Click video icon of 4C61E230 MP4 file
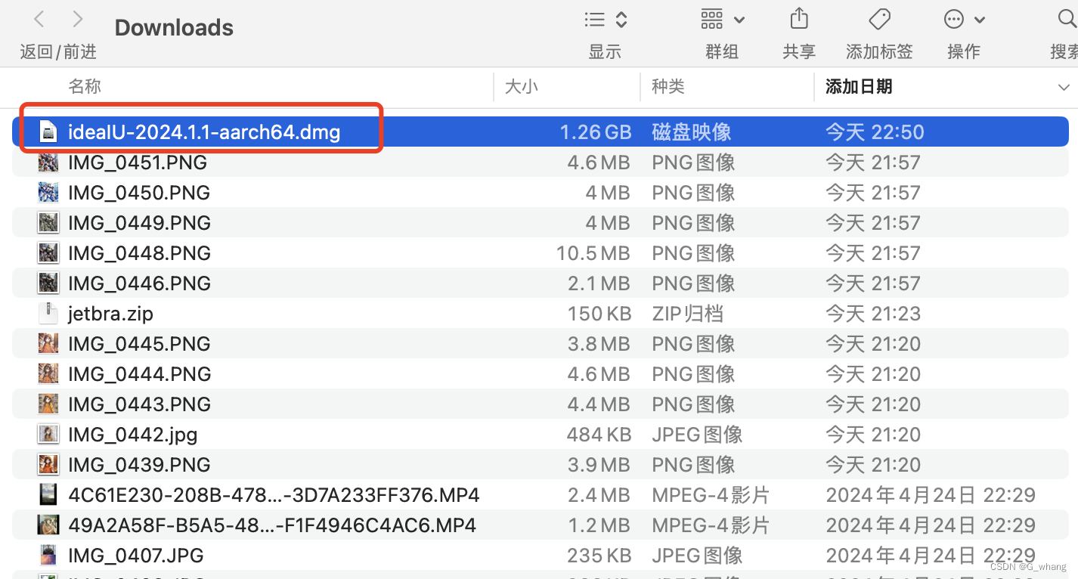This screenshot has width=1078, height=579. (48, 495)
